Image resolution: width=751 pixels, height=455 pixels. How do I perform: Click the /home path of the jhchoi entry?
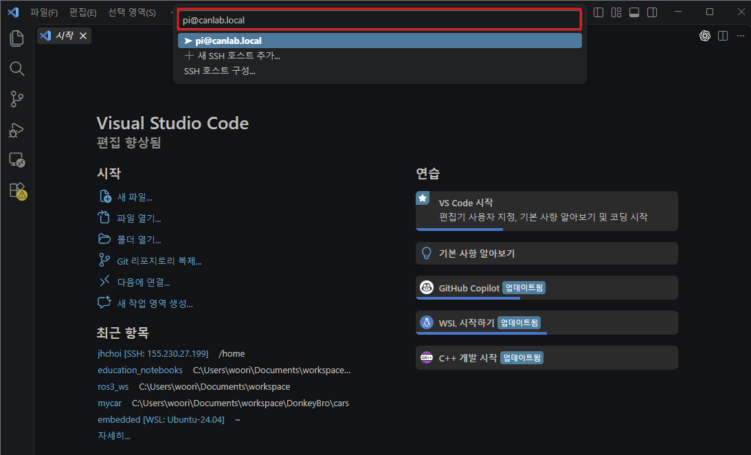[x=232, y=353]
